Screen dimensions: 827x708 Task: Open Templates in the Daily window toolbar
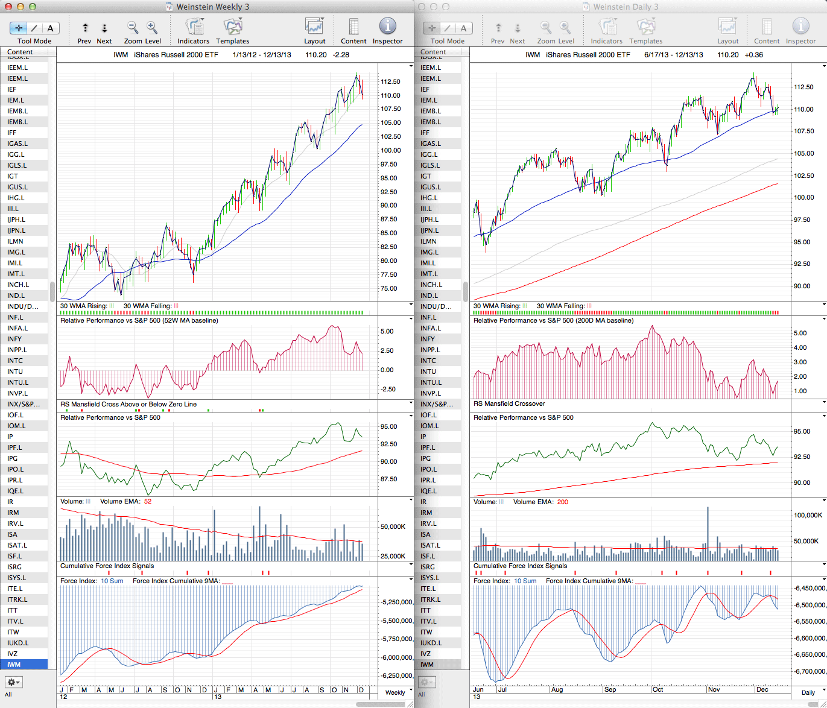click(x=645, y=27)
